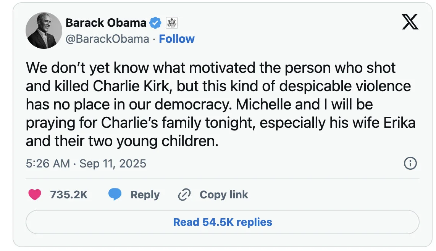Like the post with the heart icon
Screen dimensions: 436x251
click(x=35, y=195)
